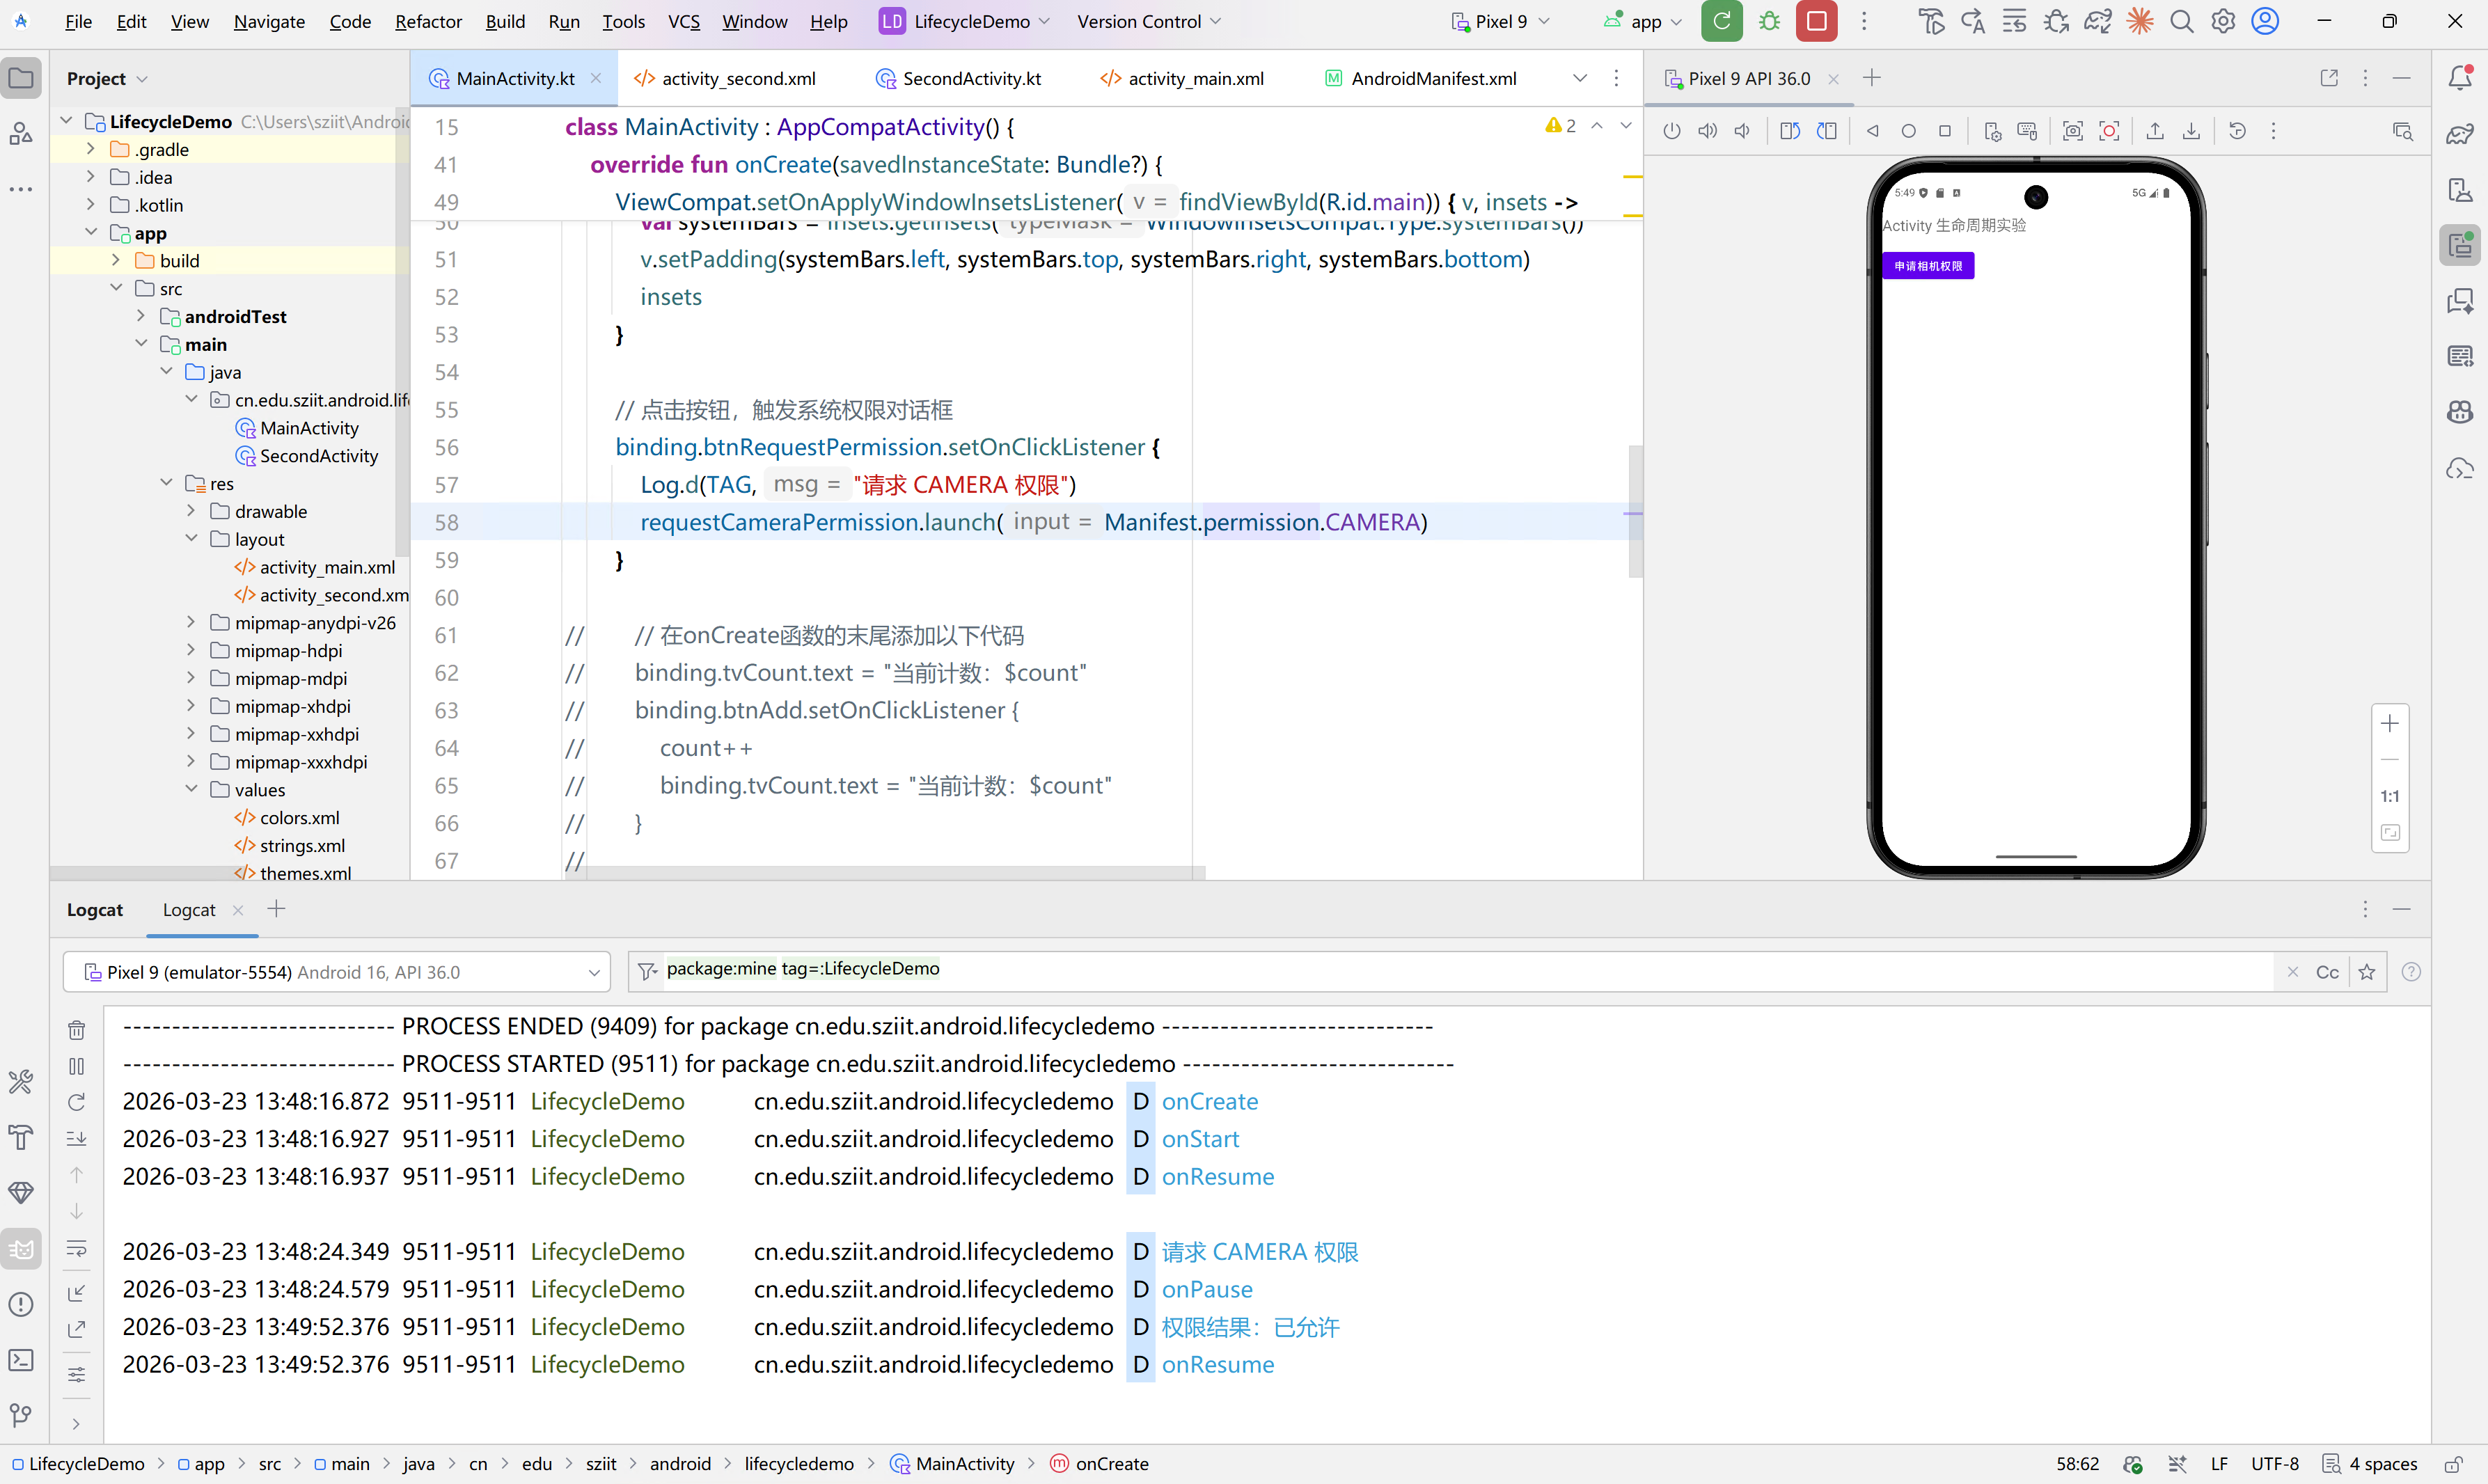Viewport: 2488px width, 1484px height.
Task: Stop the running app with red stop button
Action: coord(1816,21)
